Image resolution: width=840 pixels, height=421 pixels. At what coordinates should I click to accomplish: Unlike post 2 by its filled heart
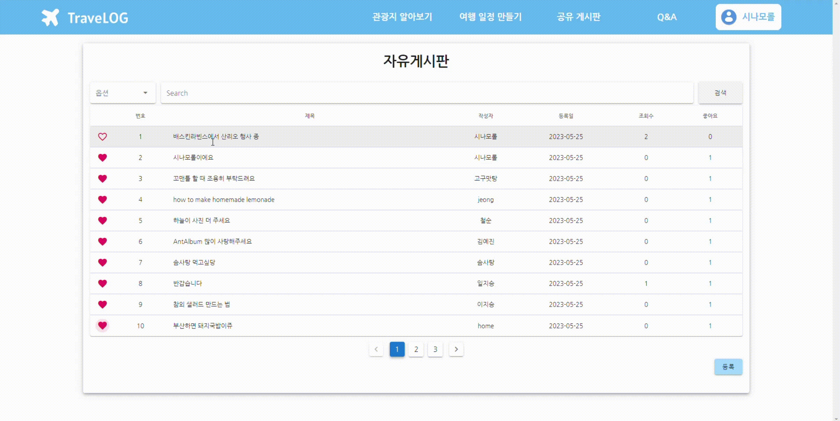(x=103, y=158)
